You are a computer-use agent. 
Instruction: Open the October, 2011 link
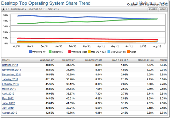point(10,65)
